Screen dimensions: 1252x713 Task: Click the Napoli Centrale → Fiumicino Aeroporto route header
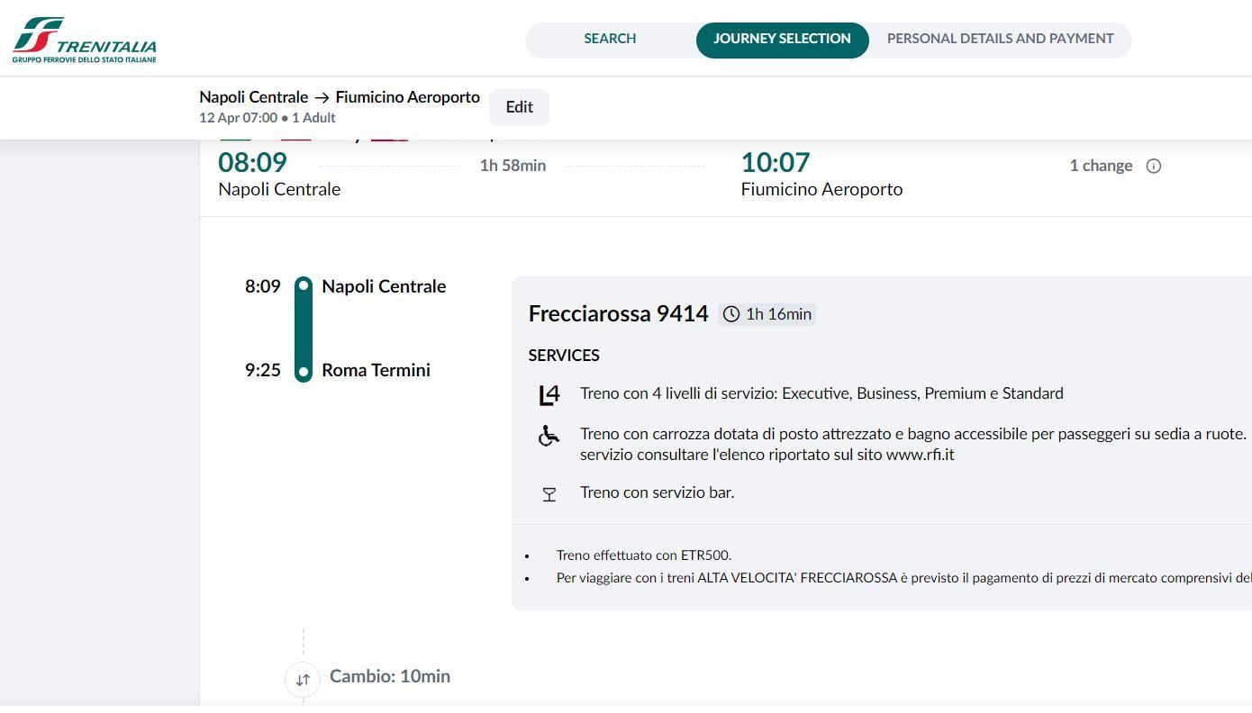pyautogui.click(x=340, y=97)
